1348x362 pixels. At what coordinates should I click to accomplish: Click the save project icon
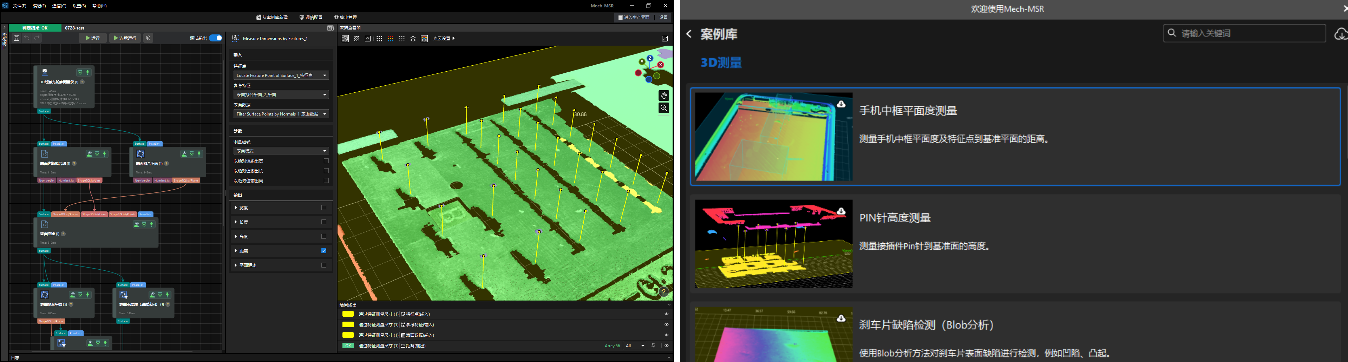click(x=17, y=38)
